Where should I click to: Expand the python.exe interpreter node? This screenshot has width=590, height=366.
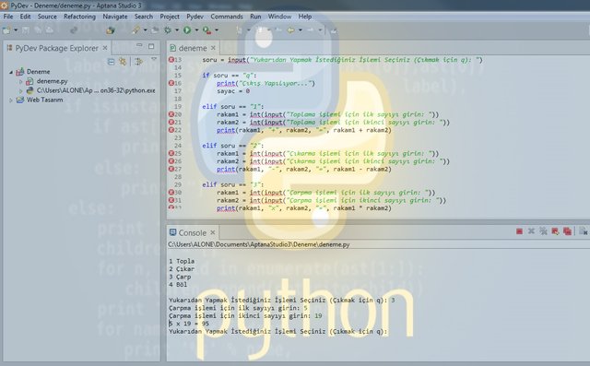click(20, 90)
